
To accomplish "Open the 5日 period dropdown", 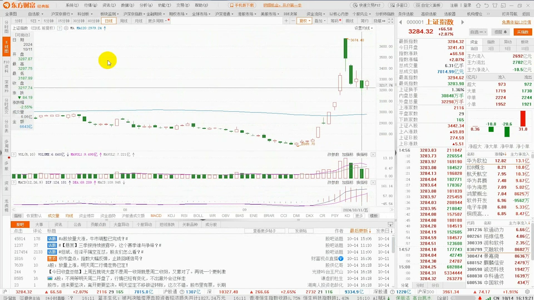I will [35, 21].
